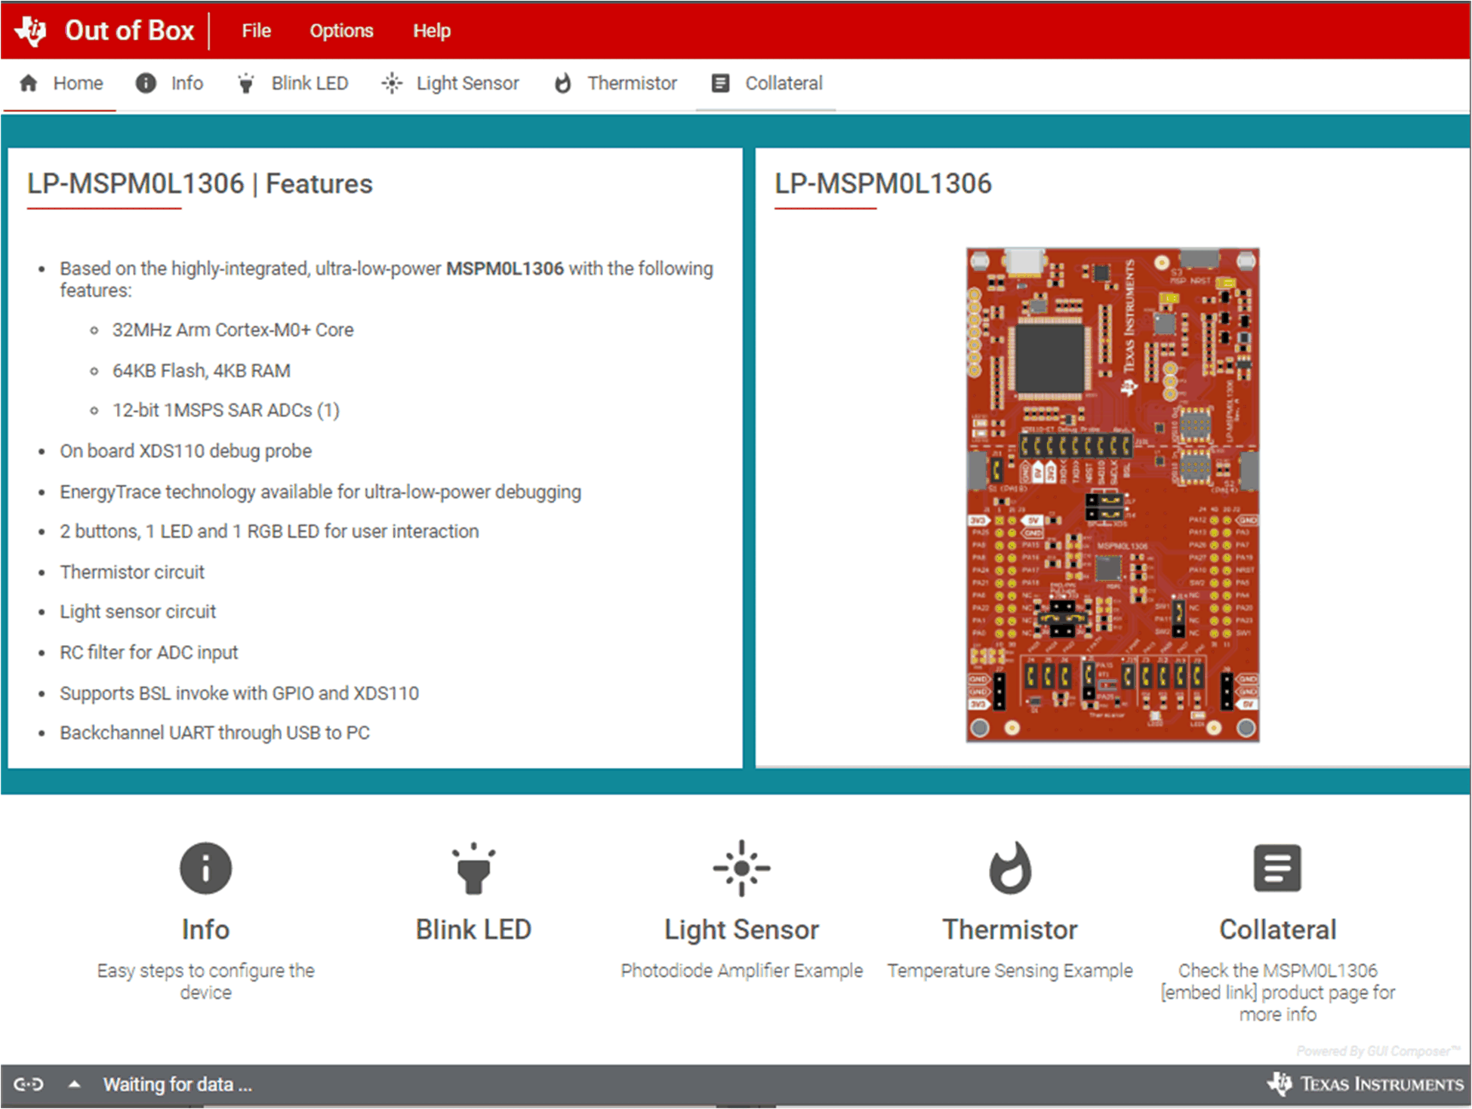
Task: Click the 'Out of Box' application title
Action: (x=130, y=31)
